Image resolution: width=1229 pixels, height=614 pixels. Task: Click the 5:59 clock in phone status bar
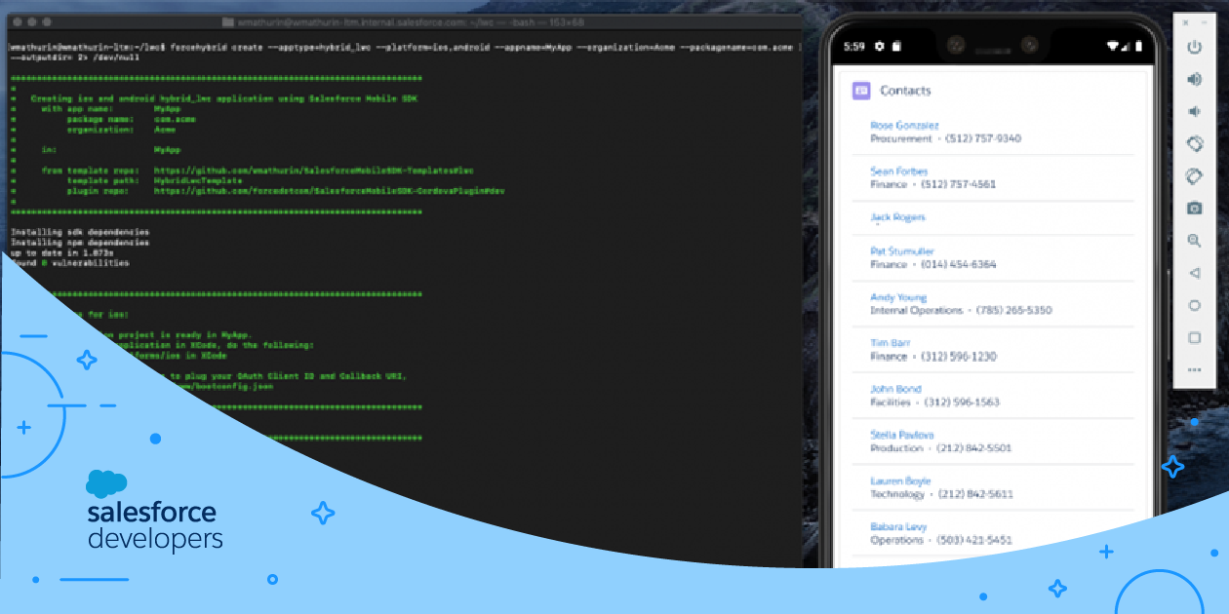[x=853, y=46]
